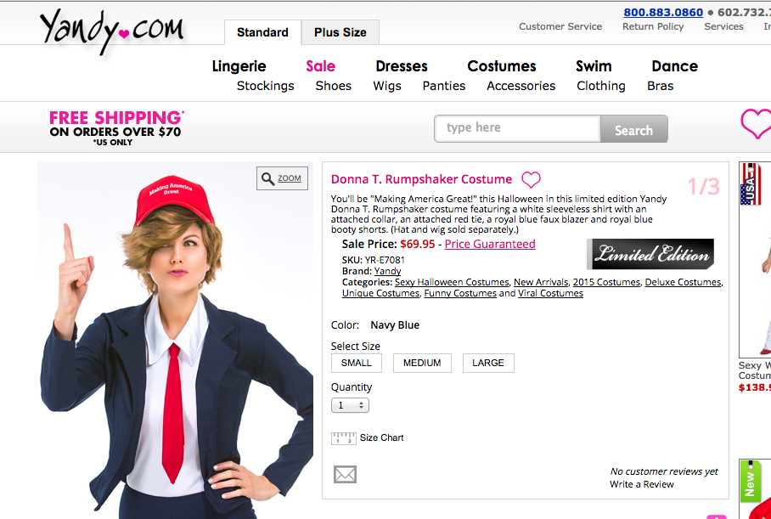Viewport: 771px width, 519px height.
Task: Open the Dance menu
Action: [x=674, y=66]
